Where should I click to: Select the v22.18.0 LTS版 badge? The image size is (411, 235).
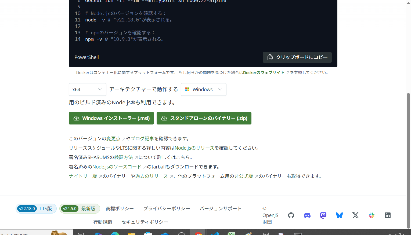point(36,209)
